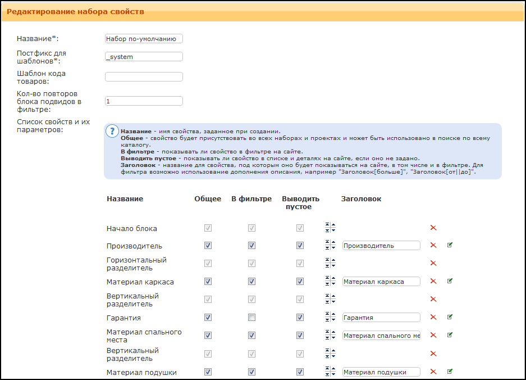Click the В фильтре column header
The height and width of the screenshot is (380, 526).
click(x=251, y=199)
